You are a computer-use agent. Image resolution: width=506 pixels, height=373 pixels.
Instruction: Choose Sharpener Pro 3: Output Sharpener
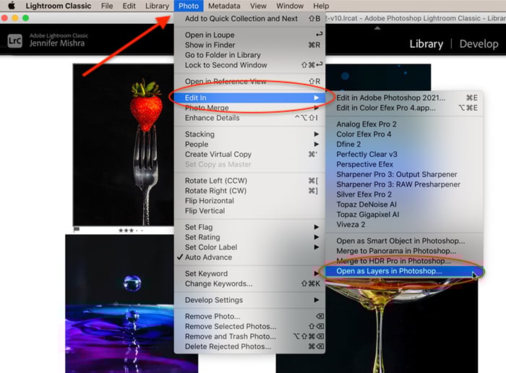(404, 174)
